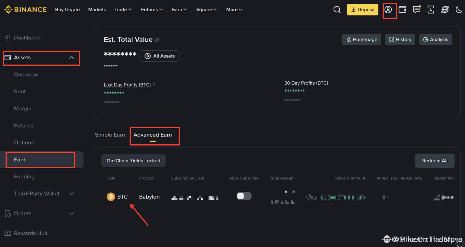Click the Reward Amount column header
The width and height of the screenshot is (465, 247).
[350, 178]
